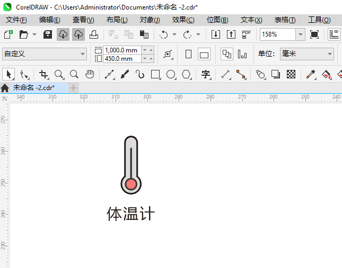
Task: Toggle apply layout to all pages
Action: click(227, 54)
